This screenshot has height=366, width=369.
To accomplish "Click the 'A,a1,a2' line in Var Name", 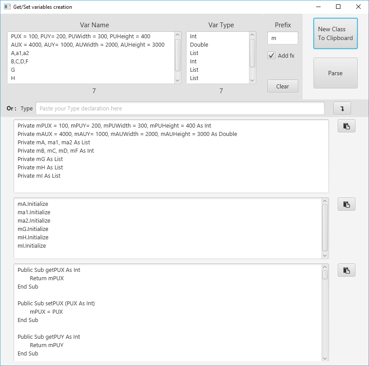I will pos(20,53).
